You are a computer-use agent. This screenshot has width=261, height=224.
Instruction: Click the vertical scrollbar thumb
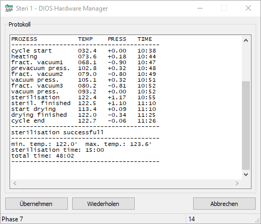[x=246, y=125]
